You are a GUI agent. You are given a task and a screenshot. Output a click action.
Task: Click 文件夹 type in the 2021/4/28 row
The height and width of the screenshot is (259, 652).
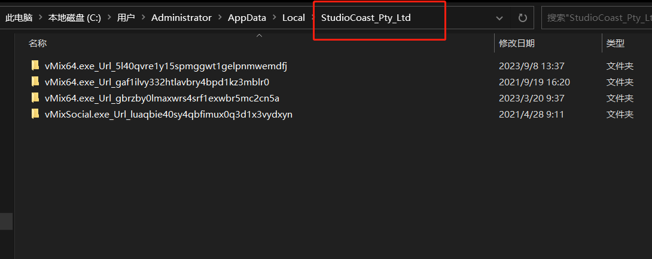click(x=620, y=115)
